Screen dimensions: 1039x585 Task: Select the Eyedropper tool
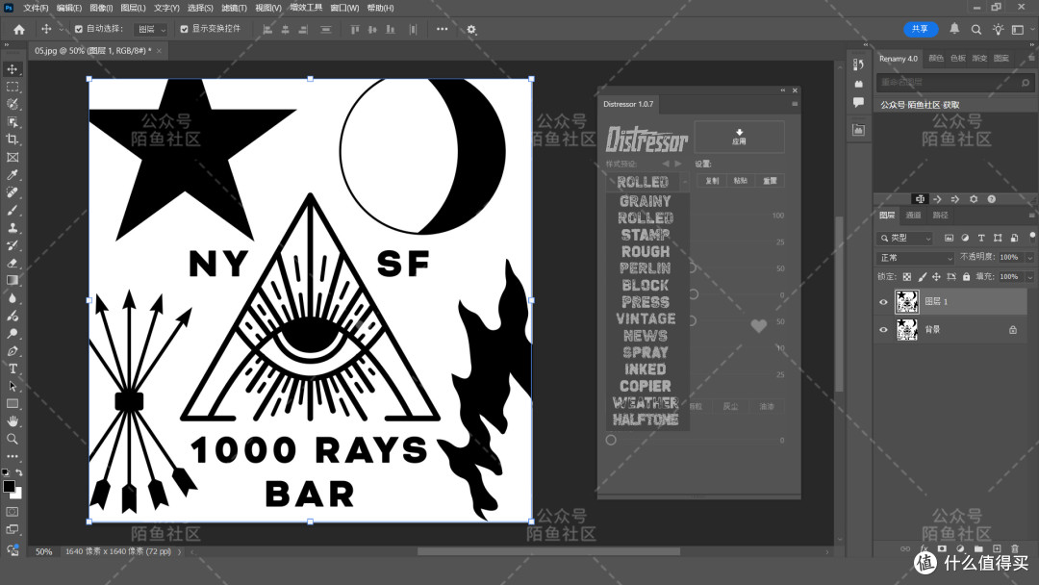[x=12, y=175]
